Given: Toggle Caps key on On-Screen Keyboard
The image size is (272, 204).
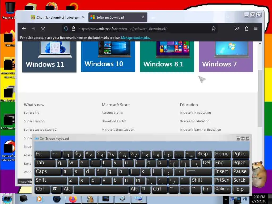Looking at the screenshot, I should click(48, 172).
